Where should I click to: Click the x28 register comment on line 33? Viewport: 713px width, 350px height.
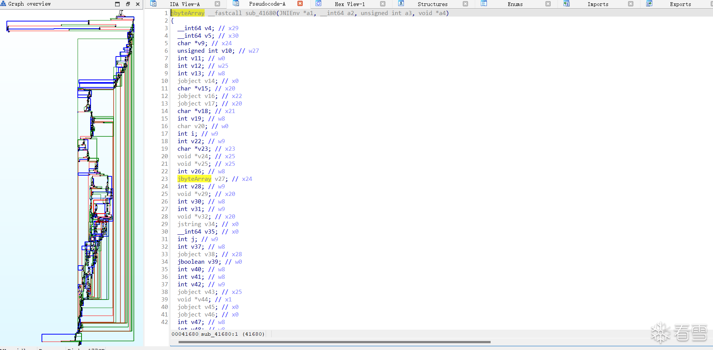237,254
